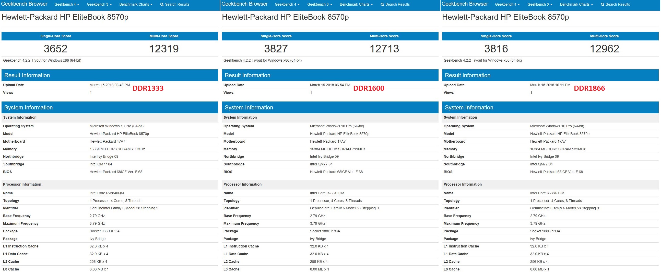Open the Geekbench 4 dropdown in the right page
This screenshot has width=661, height=272.
coord(507,4)
